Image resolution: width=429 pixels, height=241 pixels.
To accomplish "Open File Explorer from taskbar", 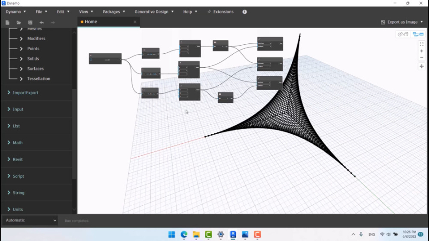I will 196,234.
